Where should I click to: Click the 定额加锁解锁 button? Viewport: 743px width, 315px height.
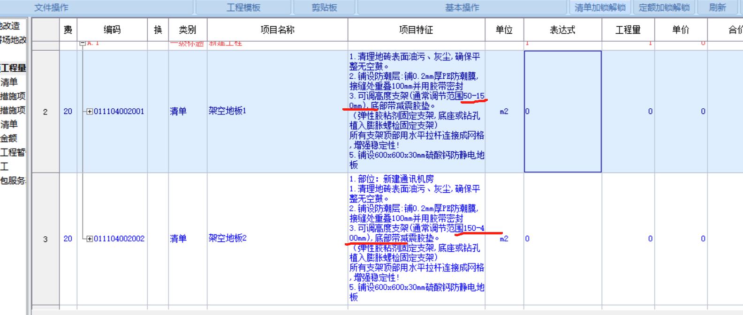tap(664, 7)
